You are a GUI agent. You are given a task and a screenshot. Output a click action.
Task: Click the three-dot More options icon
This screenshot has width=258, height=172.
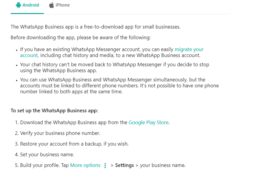tap(105, 165)
